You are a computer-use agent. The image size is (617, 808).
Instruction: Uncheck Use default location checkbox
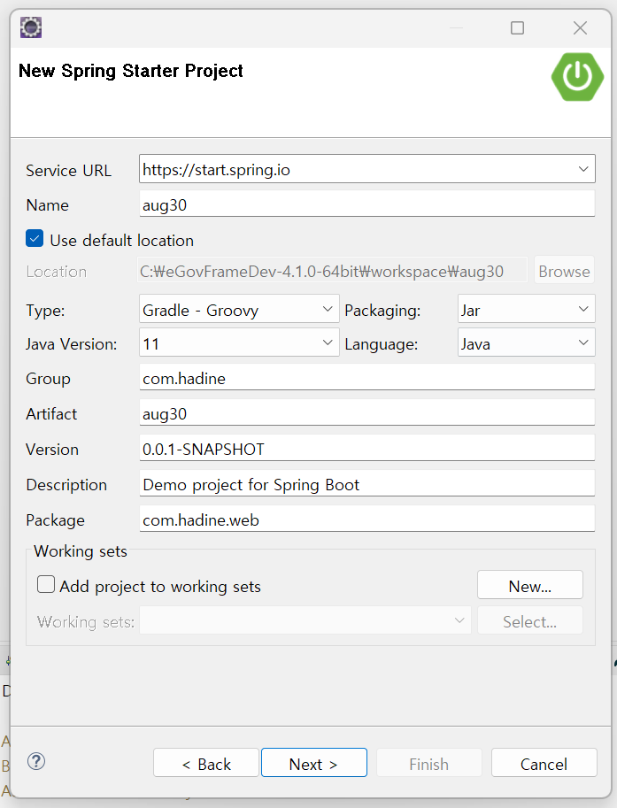click(x=35, y=239)
